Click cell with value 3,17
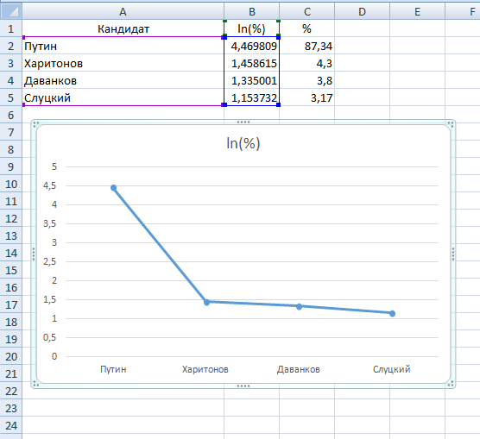 307,97
